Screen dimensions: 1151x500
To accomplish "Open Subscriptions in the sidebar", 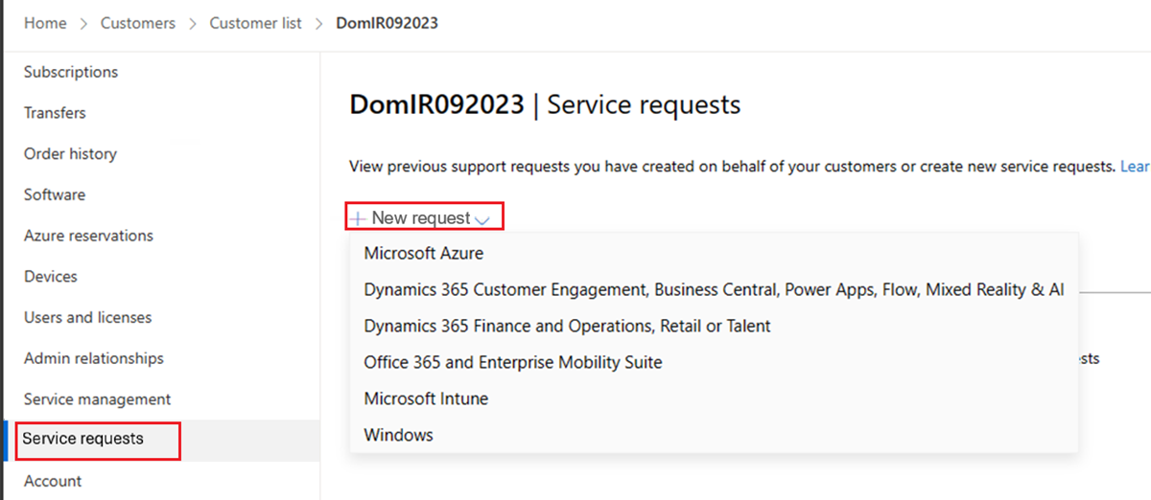I will coord(71,72).
